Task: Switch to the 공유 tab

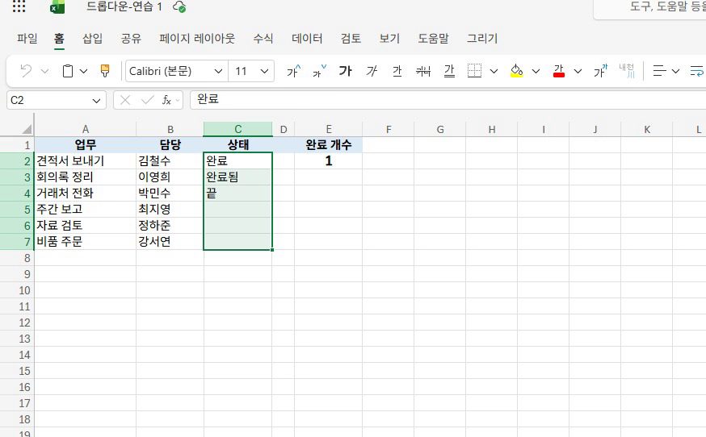Action: click(x=131, y=39)
